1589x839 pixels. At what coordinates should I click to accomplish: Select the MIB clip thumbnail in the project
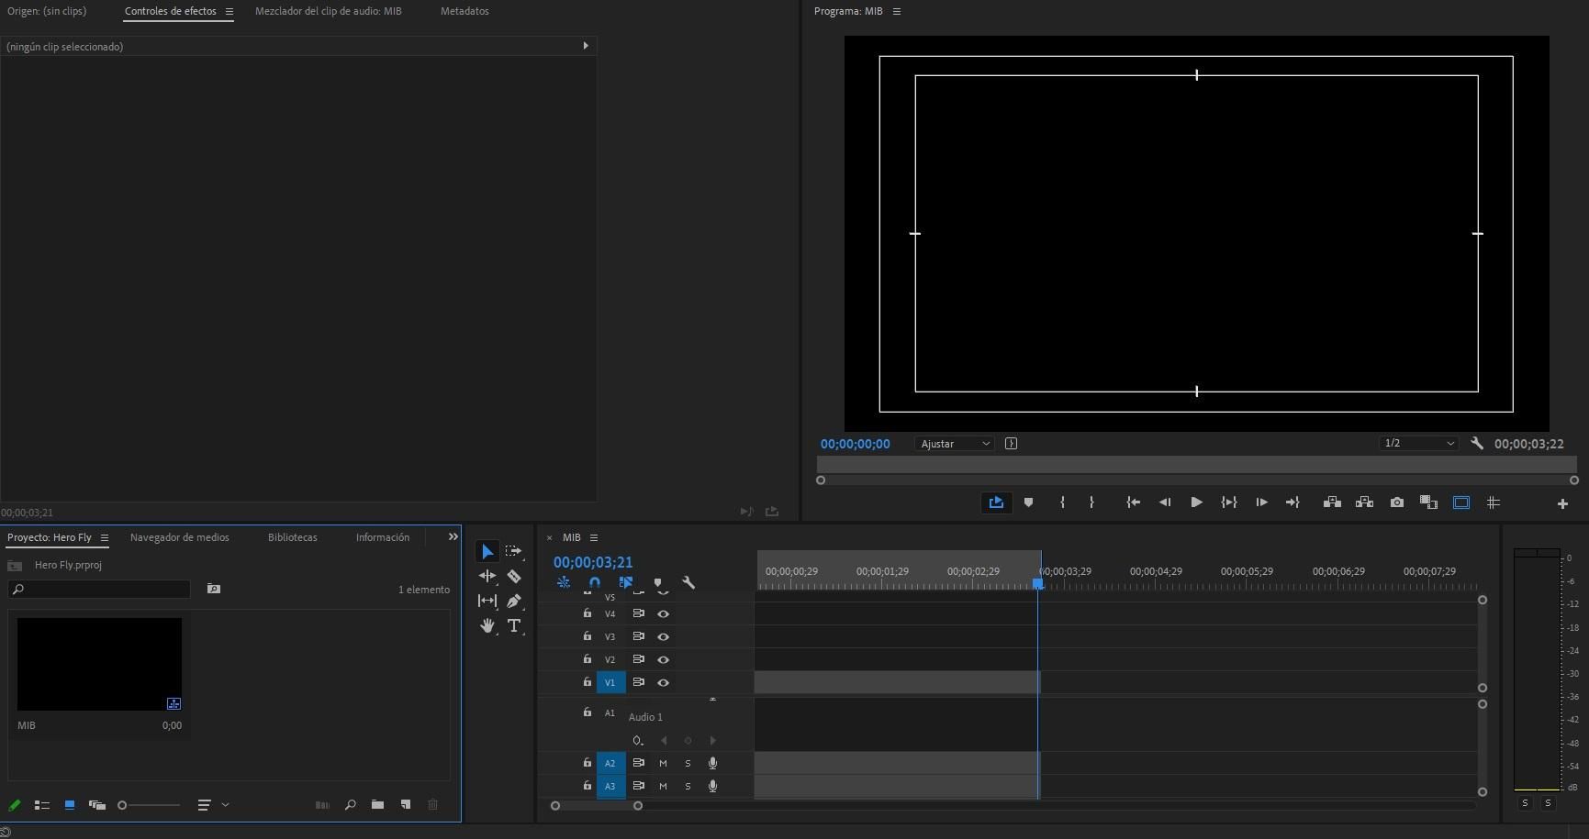click(x=98, y=663)
